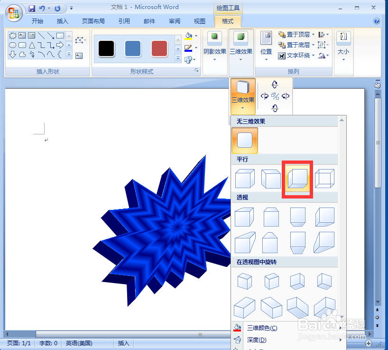Image resolution: width=388 pixels, height=350 pixels.
Task: Open the 页面布局 tab
Action: click(x=93, y=21)
